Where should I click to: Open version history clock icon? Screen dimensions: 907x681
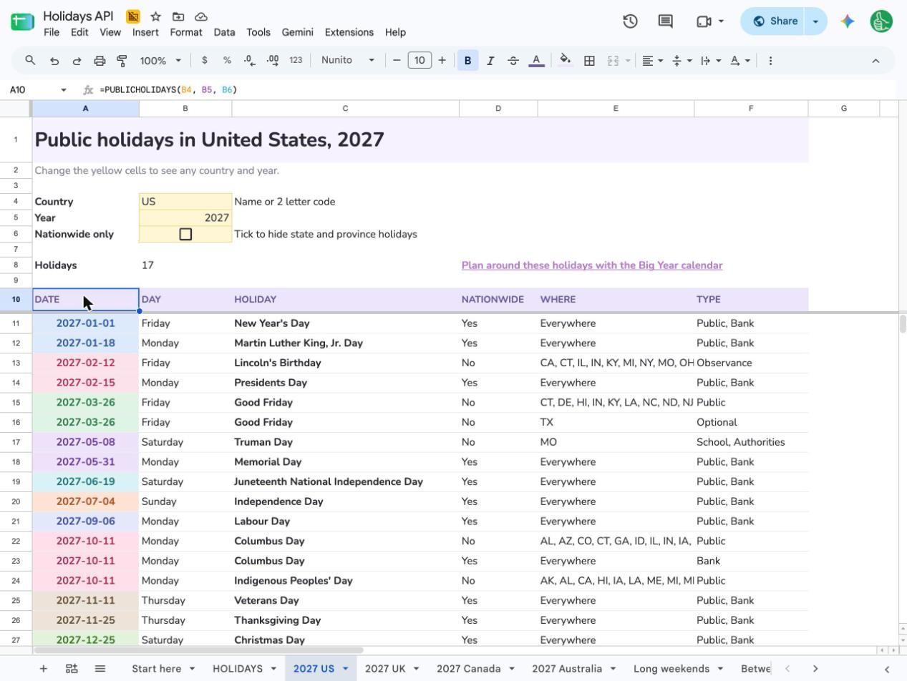(630, 21)
